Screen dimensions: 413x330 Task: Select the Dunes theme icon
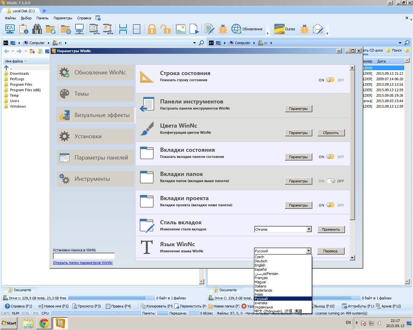click(x=279, y=29)
